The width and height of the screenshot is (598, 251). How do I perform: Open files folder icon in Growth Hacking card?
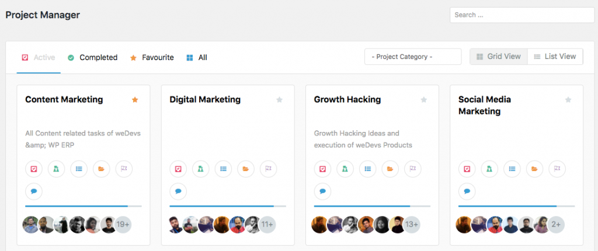click(x=390, y=169)
